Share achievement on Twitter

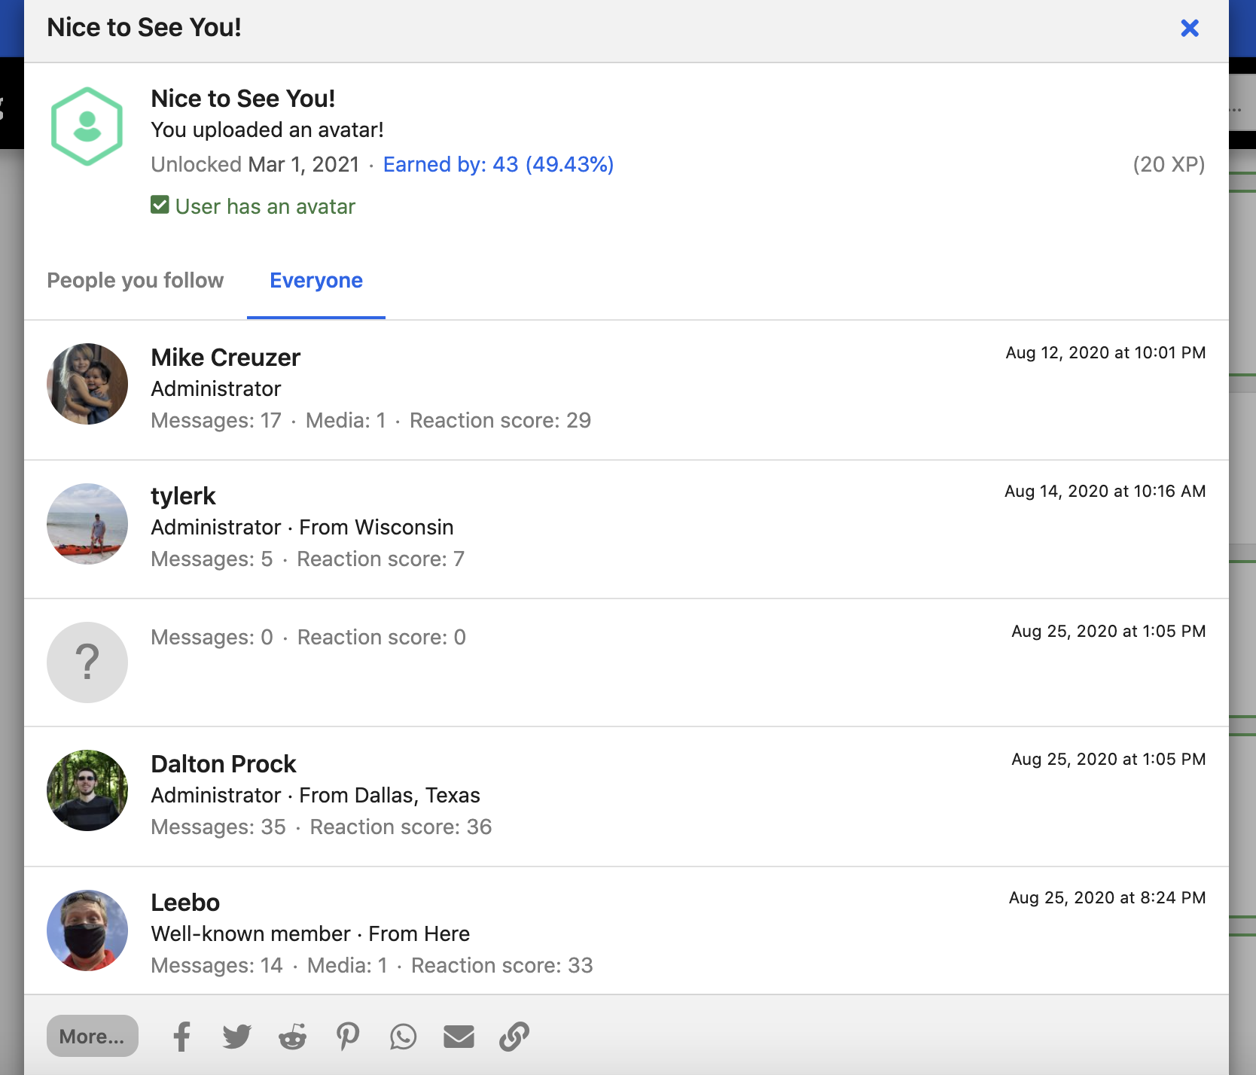236,1037
